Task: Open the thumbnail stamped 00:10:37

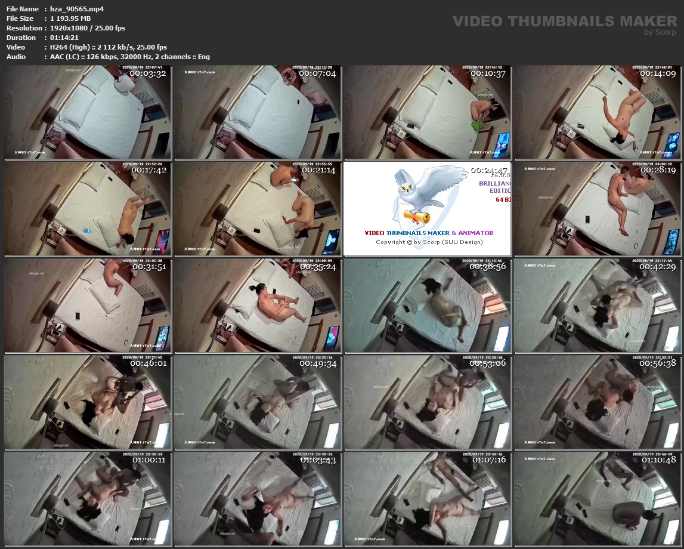Action: pos(428,113)
